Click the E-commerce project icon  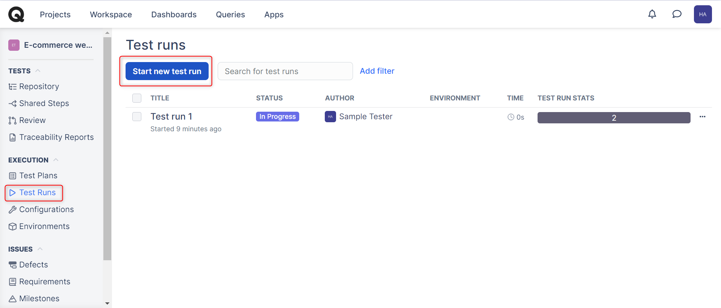14,45
